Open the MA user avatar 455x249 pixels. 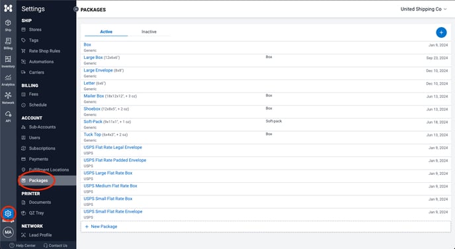(x=8, y=232)
